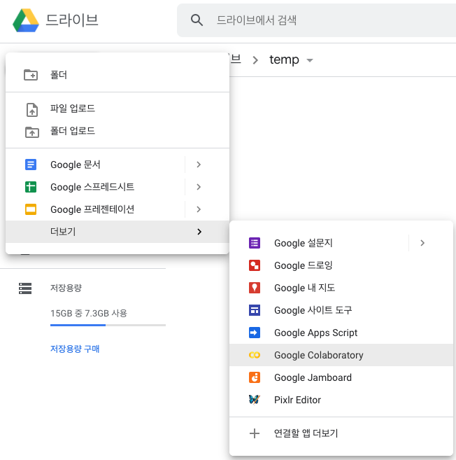
Task: Open the 더보기 menu entry
Action: [117, 232]
